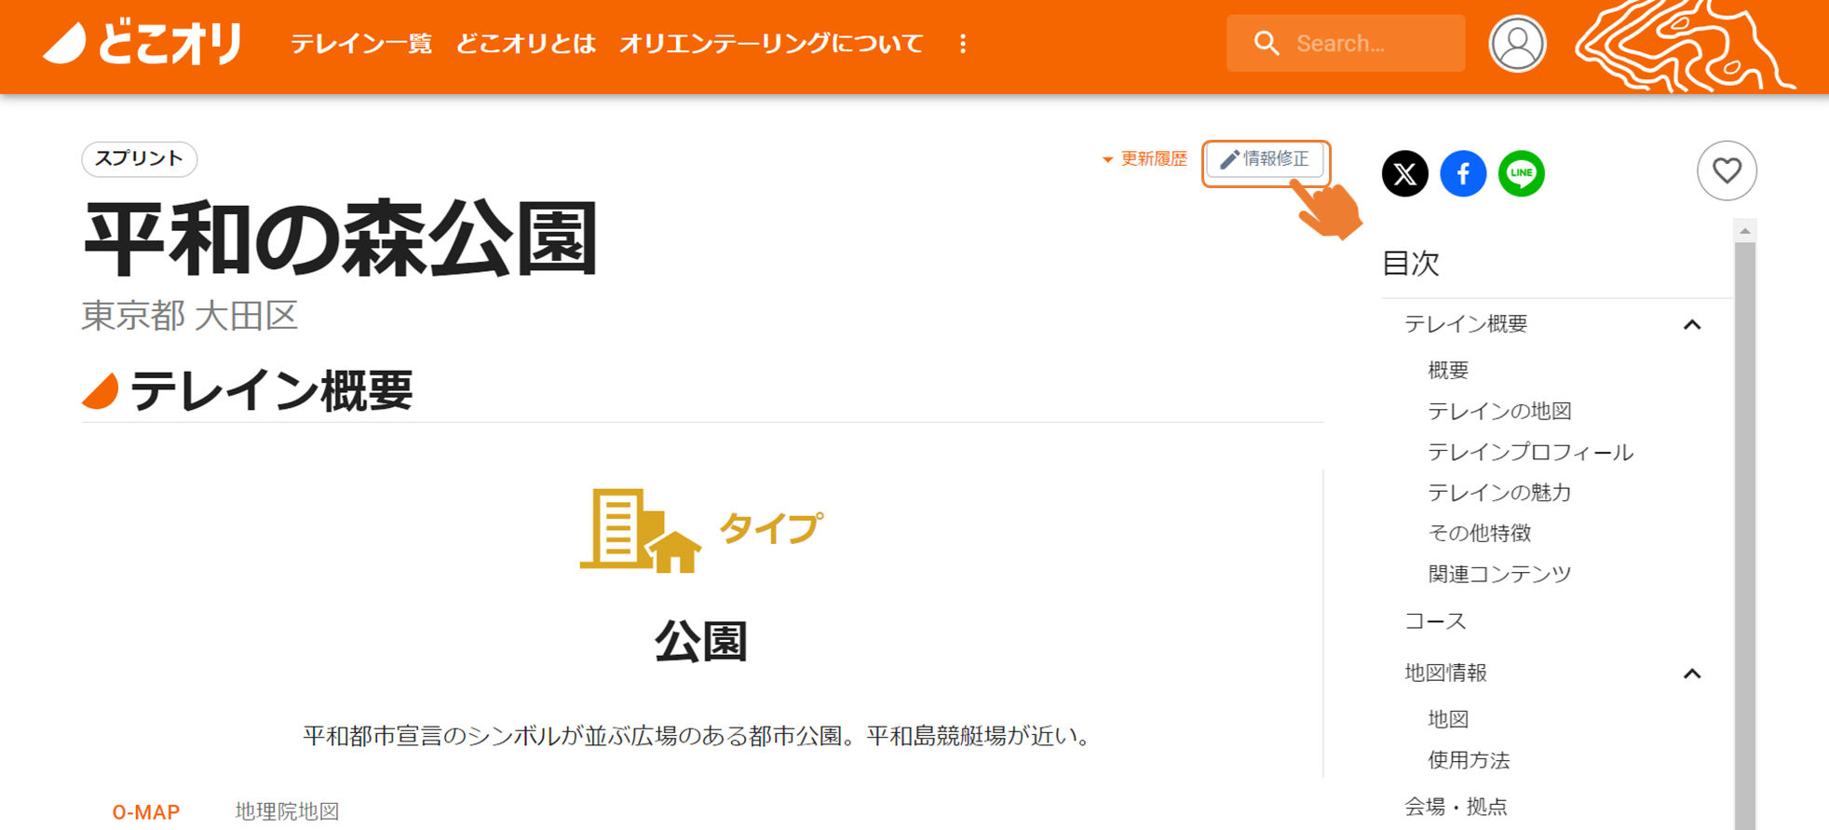Open the user account avatar icon
The width and height of the screenshot is (1829, 830).
click(x=1517, y=44)
